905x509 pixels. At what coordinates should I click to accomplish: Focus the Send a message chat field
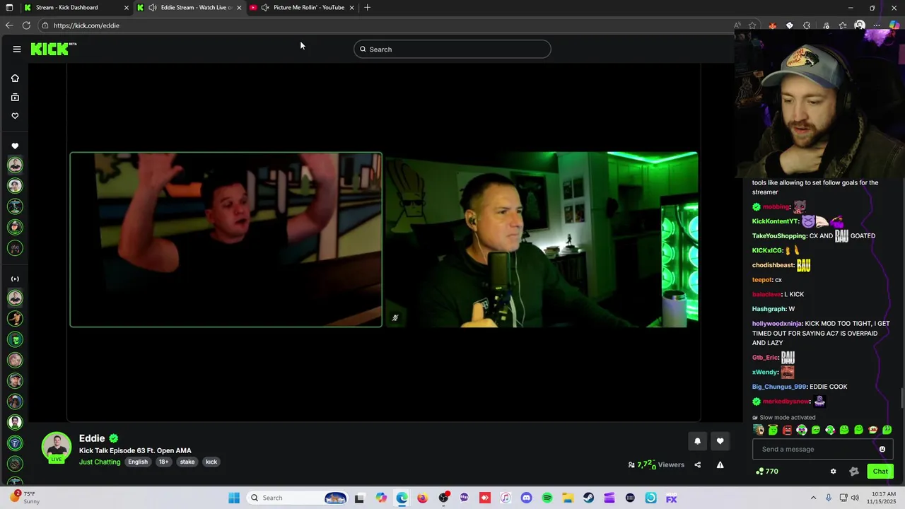pos(822,449)
